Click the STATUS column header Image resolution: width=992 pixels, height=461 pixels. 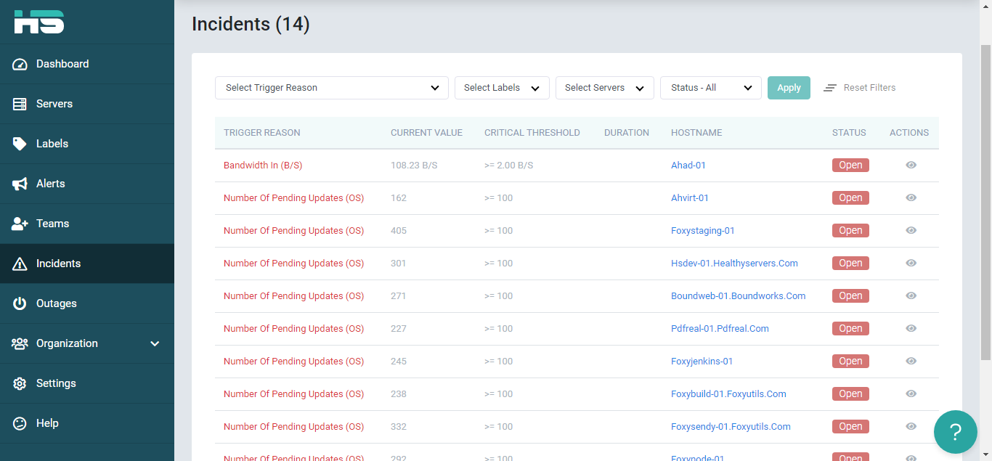coord(849,133)
